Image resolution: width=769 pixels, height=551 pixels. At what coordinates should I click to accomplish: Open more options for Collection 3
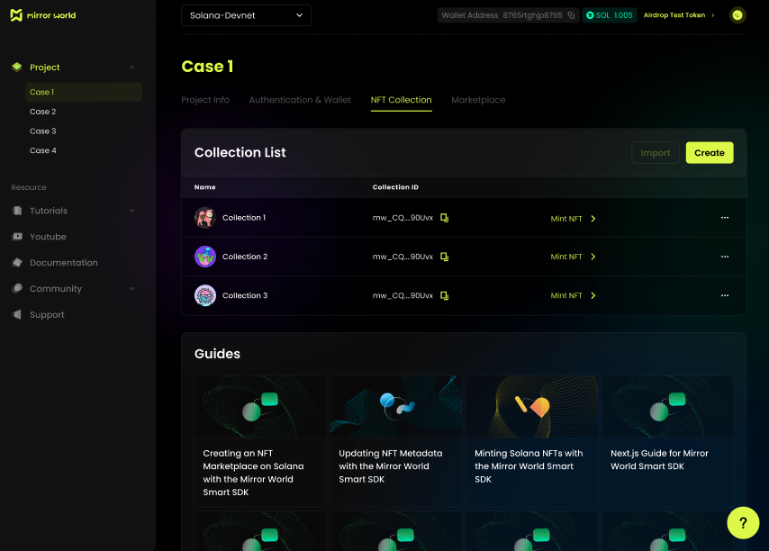coord(725,295)
